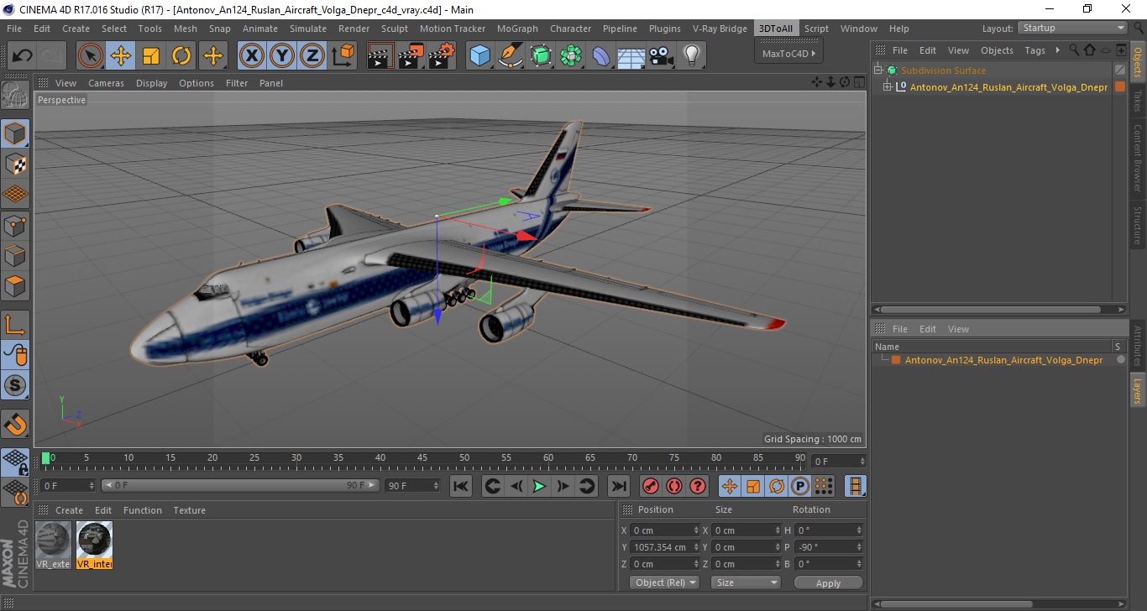Step the P rotation -90 spinner
Viewport: 1147px width, 611px height.
pyautogui.click(x=859, y=547)
